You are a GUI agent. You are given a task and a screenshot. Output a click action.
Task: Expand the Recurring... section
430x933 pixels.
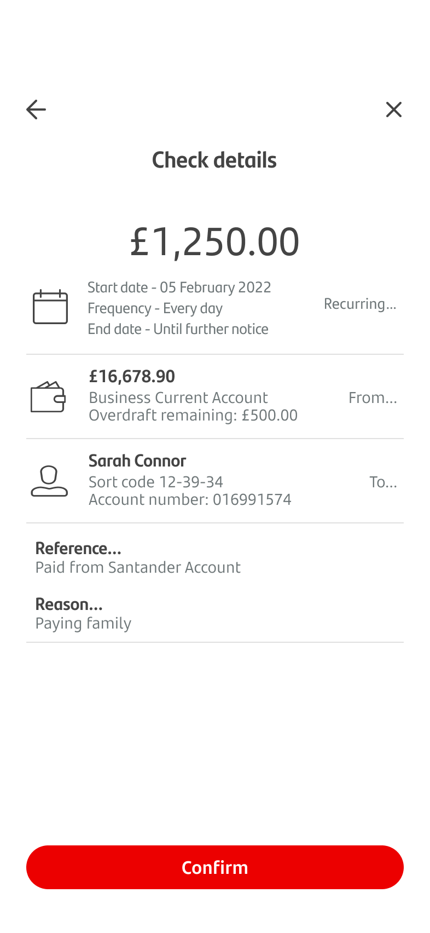[359, 304]
